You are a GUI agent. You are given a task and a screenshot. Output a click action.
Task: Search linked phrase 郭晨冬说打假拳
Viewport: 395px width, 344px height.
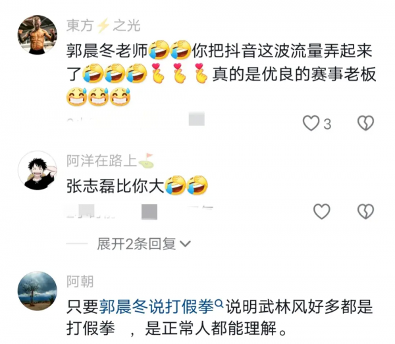coord(156,307)
